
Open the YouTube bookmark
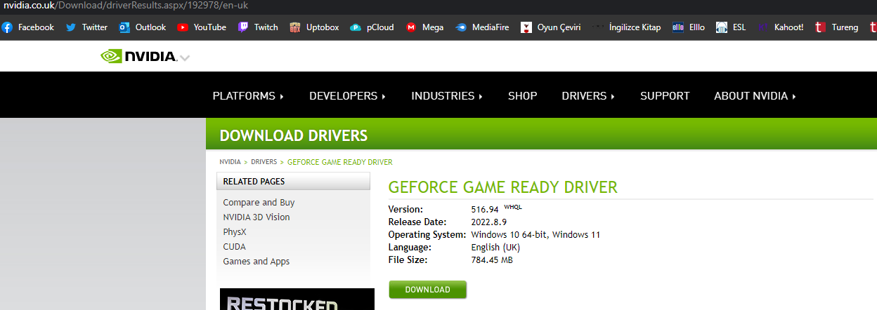point(202,27)
